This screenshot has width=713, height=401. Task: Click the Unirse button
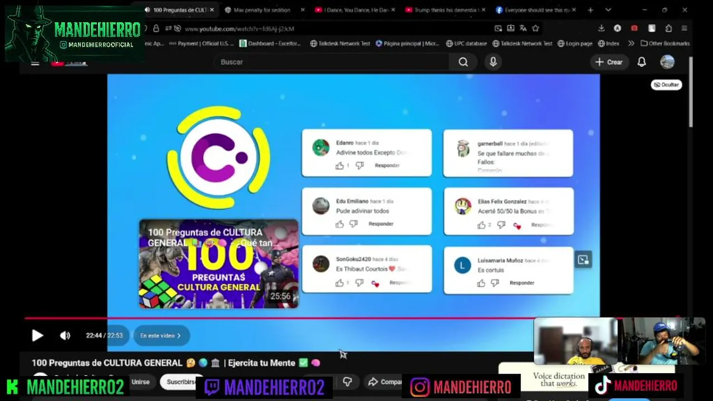tap(140, 382)
